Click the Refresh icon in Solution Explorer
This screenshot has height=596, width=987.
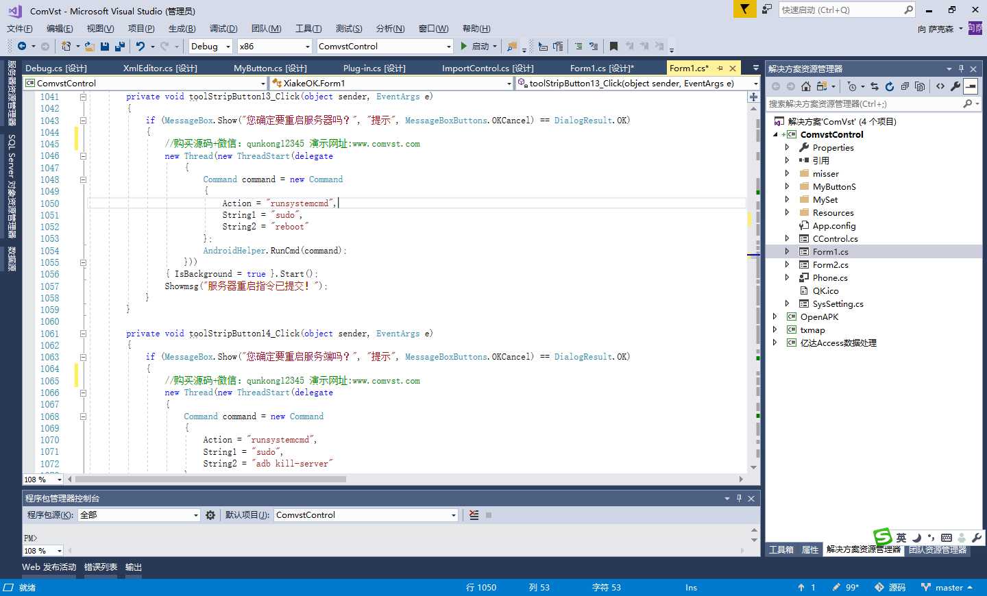click(x=890, y=86)
